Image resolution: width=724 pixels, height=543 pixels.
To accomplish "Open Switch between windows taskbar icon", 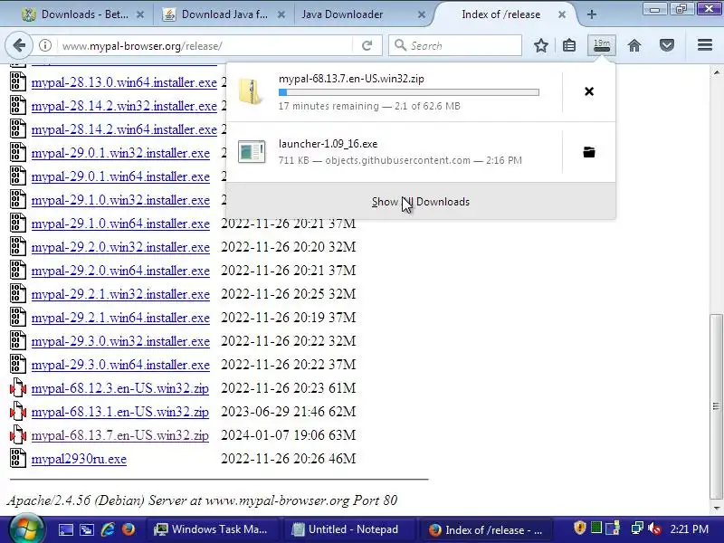I will click(87, 529).
